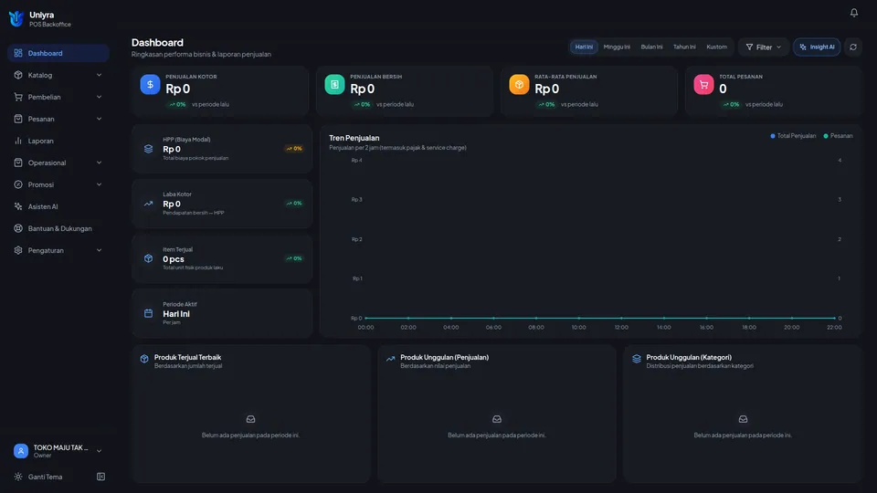Click the empty inbox icon under Produk Unggulan (Kategori)

click(743, 419)
